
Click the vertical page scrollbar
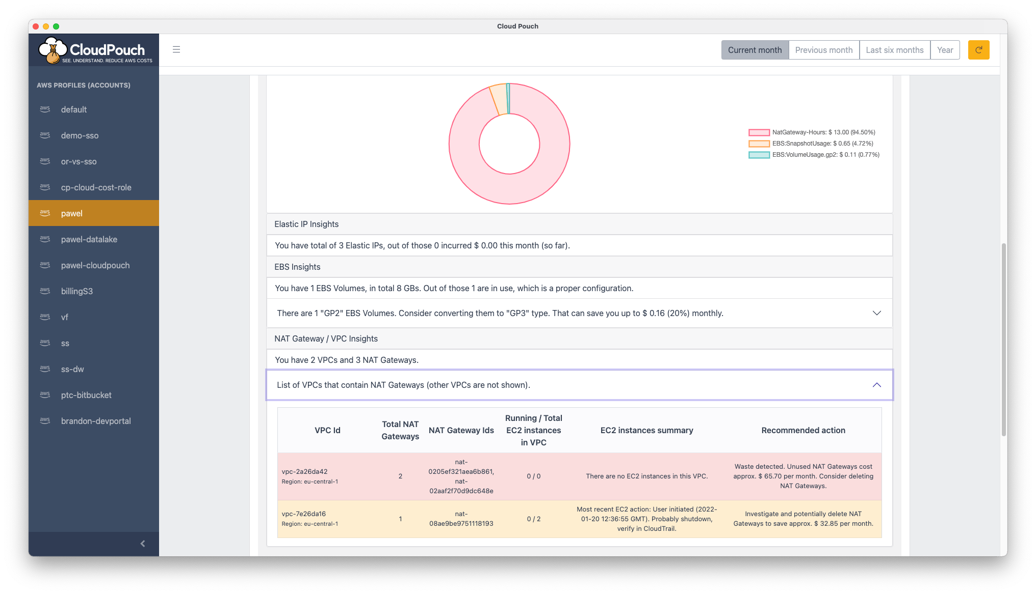1003,340
